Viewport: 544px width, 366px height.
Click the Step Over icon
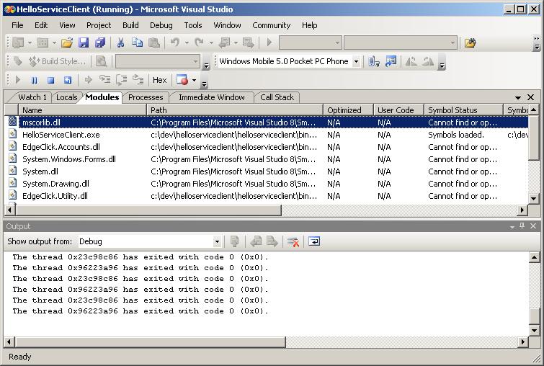(122, 80)
